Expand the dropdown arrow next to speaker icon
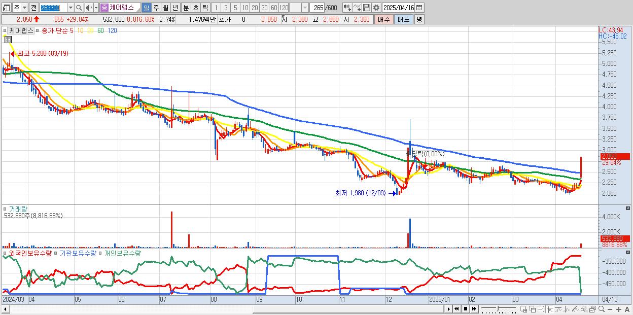This screenshot has height=315, width=633. (96, 8)
